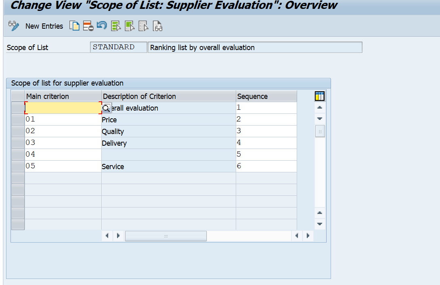Viewport: 440px width, 285px height.
Task: Click the vertical scrollbar thumb handle
Action: point(320,131)
